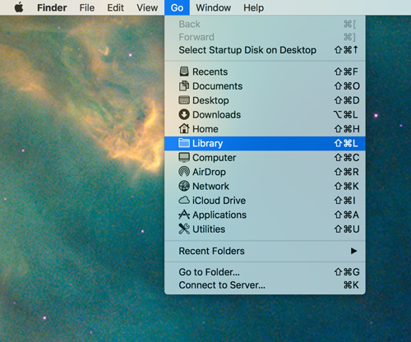411x342 pixels.
Task: Open the Help menu
Action: click(x=254, y=7)
